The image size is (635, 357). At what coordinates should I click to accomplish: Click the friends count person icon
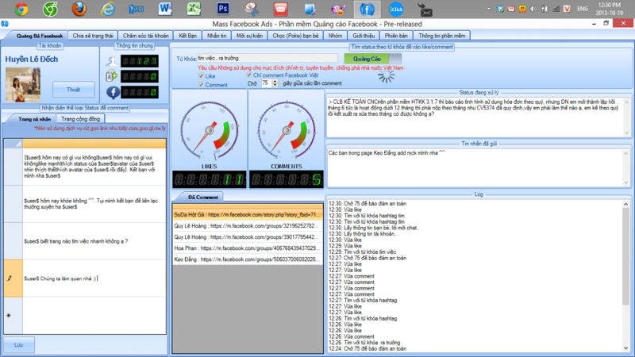pos(111,61)
